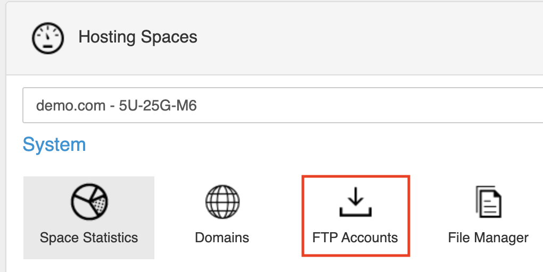Click the FTP Accounts download-arrow icon
The image size is (543, 272).
click(x=355, y=202)
